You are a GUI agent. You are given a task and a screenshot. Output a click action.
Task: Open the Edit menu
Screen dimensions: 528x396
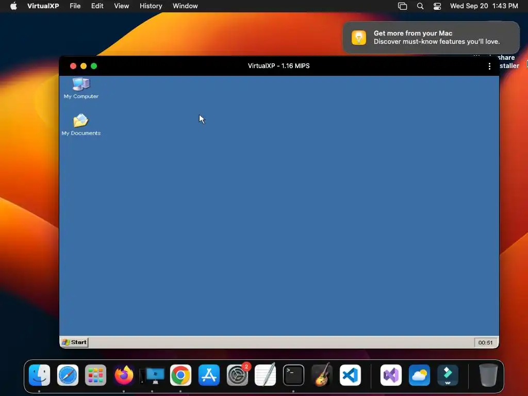click(97, 6)
